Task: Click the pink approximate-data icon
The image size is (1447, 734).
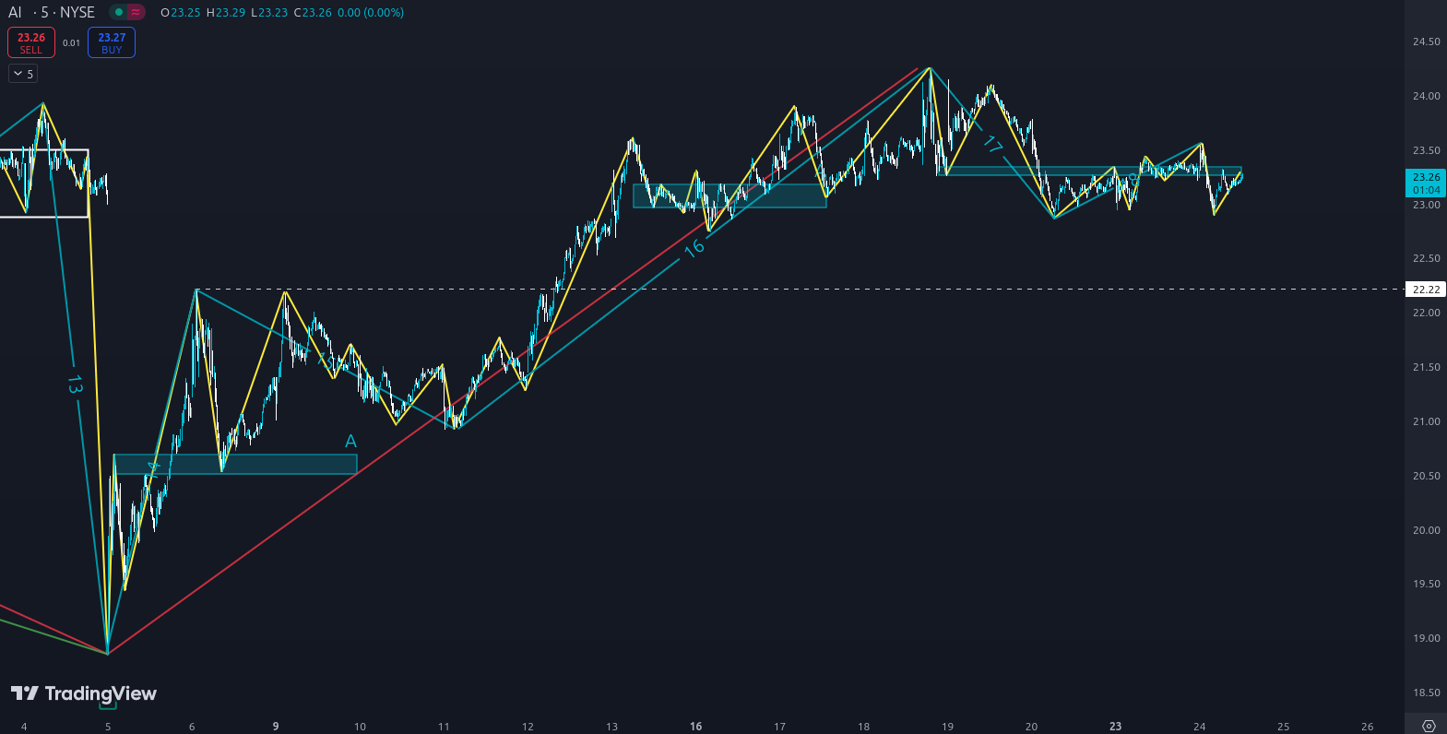Action: pyautogui.click(x=136, y=13)
